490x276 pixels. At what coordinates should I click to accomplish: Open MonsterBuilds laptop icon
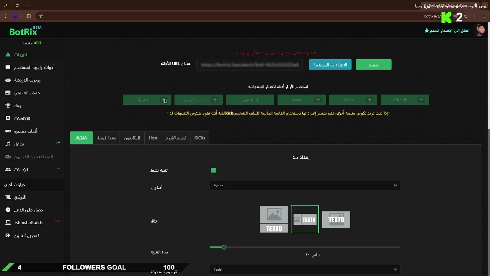pyautogui.click(x=8, y=222)
